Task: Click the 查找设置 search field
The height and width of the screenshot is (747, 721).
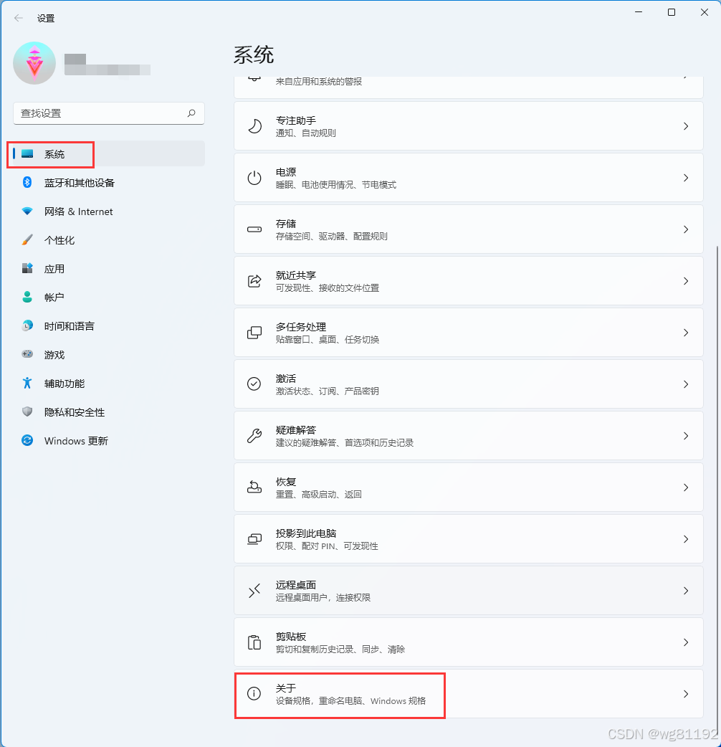Action: tap(108, 113)
